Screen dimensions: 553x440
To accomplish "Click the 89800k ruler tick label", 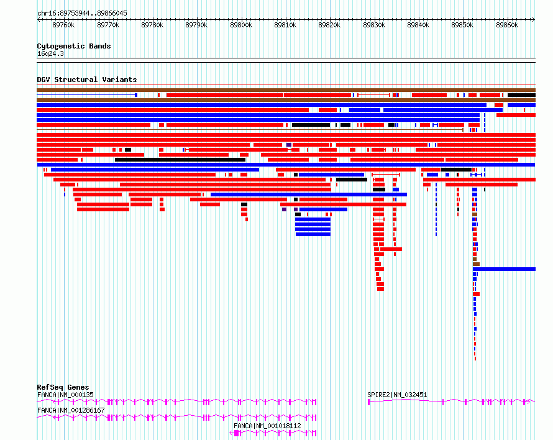I will 241,25.
